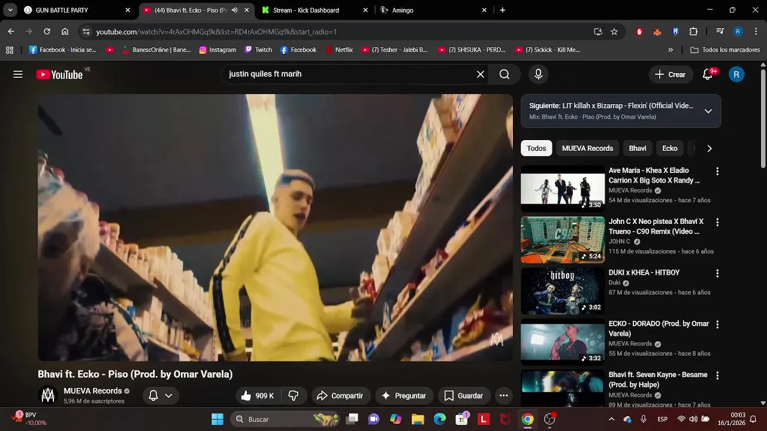The height and width of the screenshot is (431, 767).
Task: Open Instagram bookmark
Action: (218, 50)
